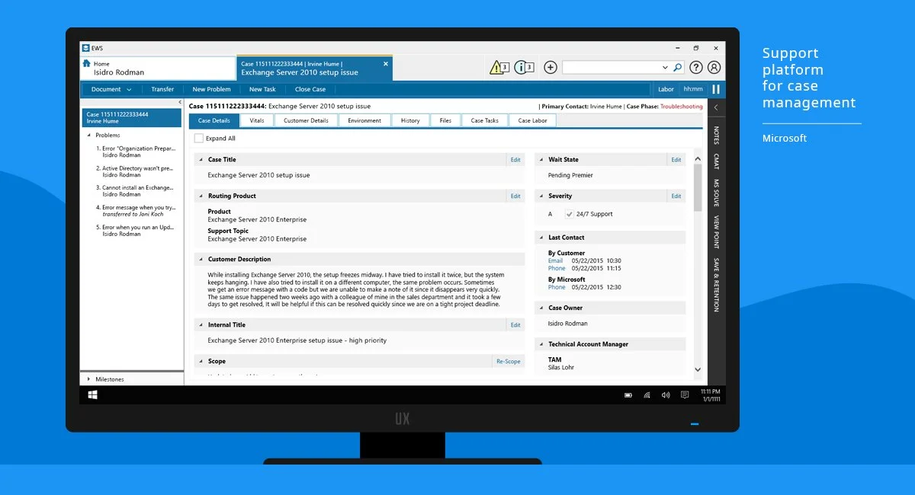Click the Transfer toolbar button
Viewport: 915px width, 495px height.
(x=162, y=89)
